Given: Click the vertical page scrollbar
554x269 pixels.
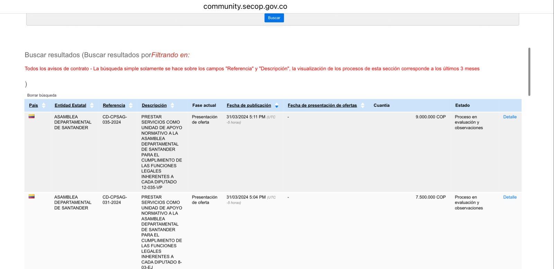Looking at the screenshot, I should pyautogui.click(x=529, y=72).
